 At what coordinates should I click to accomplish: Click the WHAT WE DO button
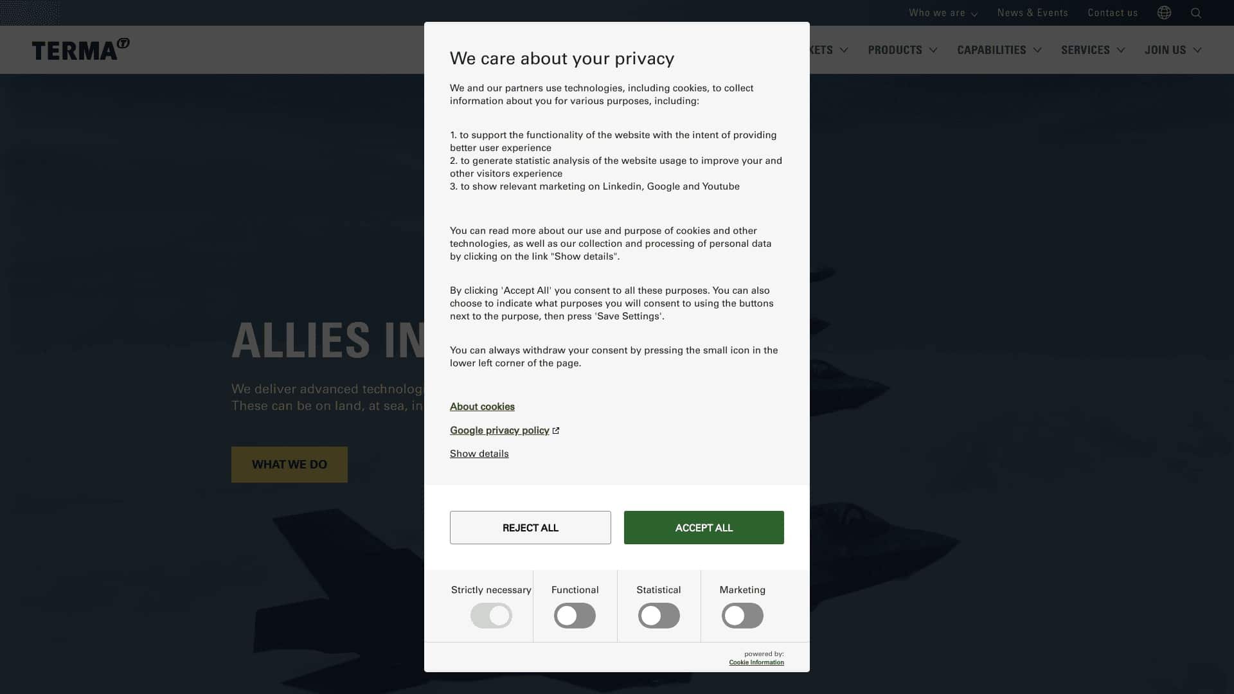tap(289, 464)
